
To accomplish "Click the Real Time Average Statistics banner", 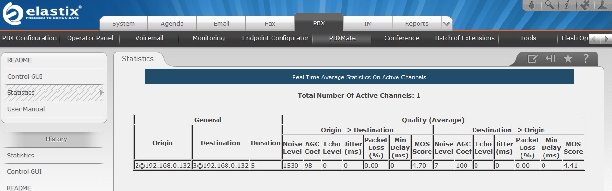I will coord(359,77).
